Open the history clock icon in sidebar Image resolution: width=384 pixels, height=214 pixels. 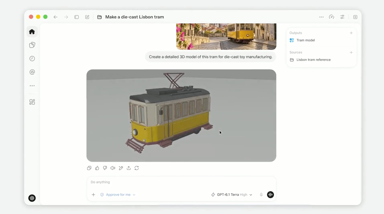pos(32,58)
